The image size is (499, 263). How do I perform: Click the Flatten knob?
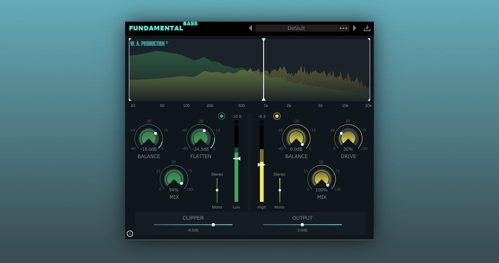(x=200, y=137)
